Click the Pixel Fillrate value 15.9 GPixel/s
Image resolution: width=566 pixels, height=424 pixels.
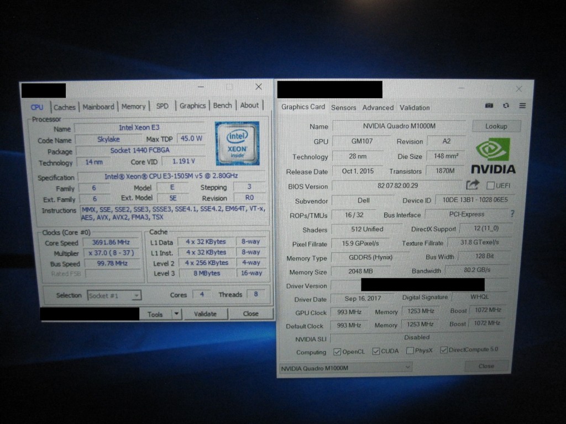[360, 243]
